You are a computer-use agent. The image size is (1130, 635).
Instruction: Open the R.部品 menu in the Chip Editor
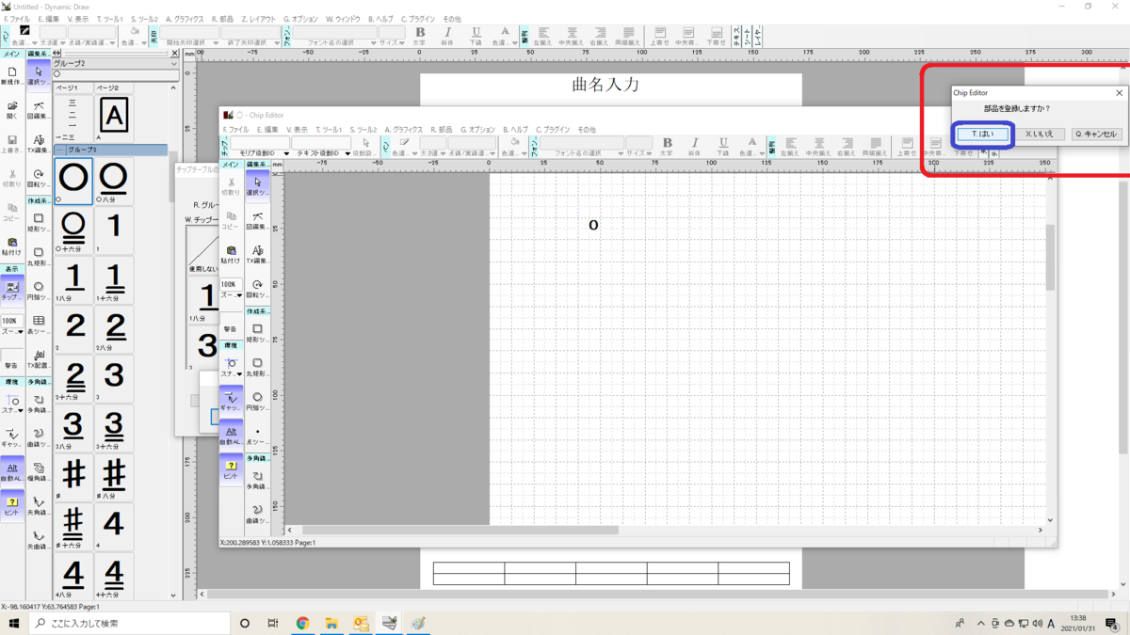point(442,130)
